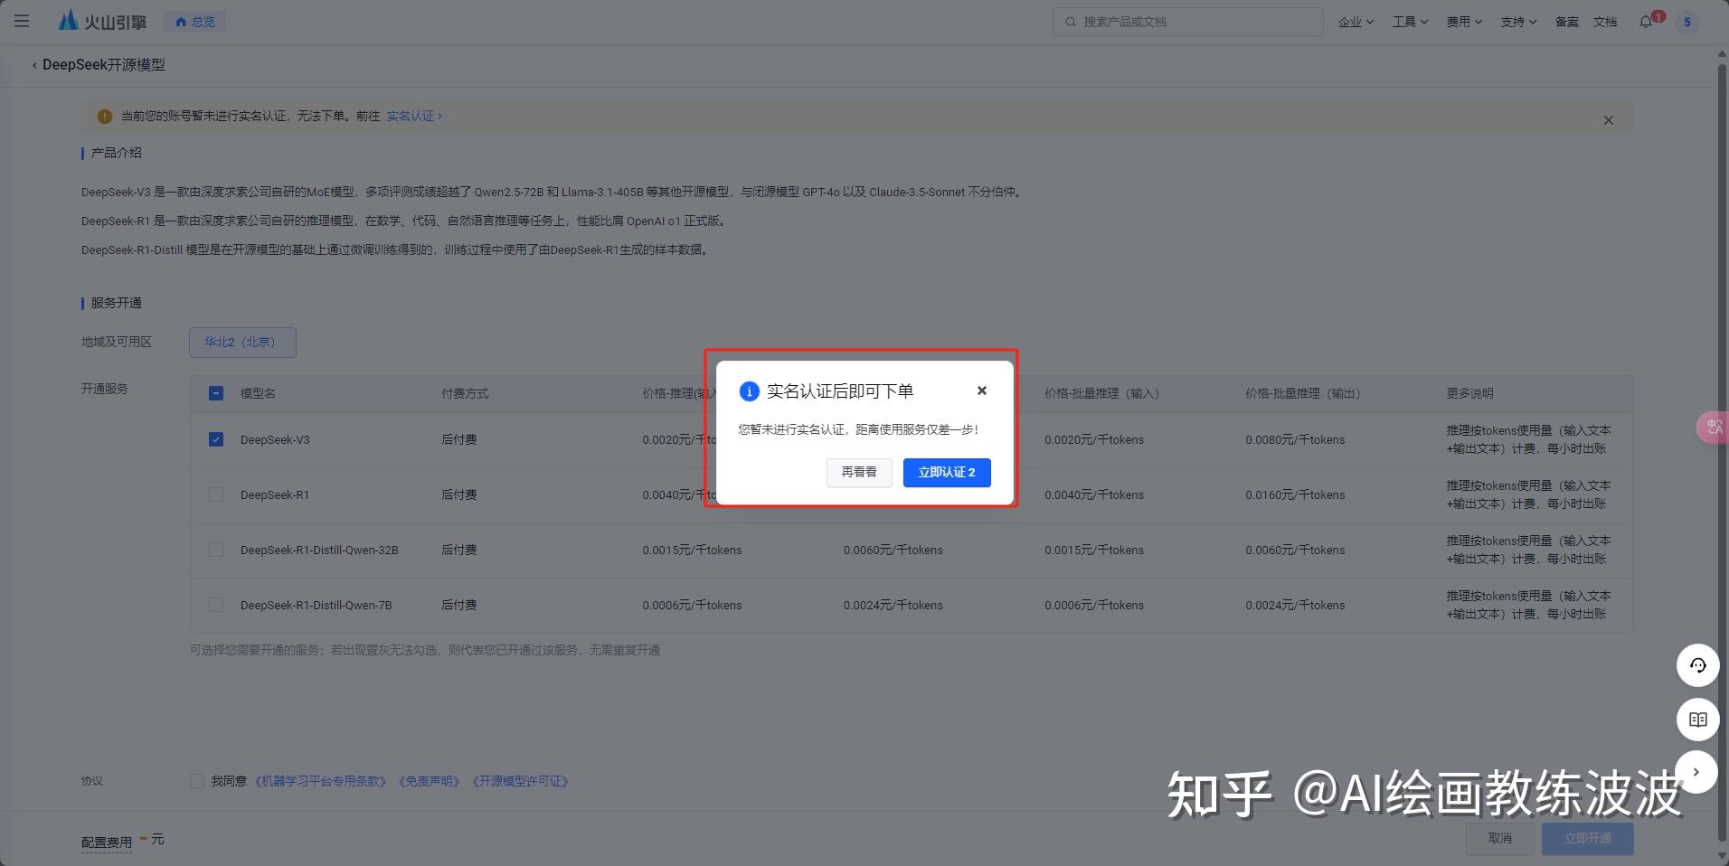Click the pink translate floating icon
Screen dimensions: 1729x866
pyautogui.click(x=1713, y=427)
